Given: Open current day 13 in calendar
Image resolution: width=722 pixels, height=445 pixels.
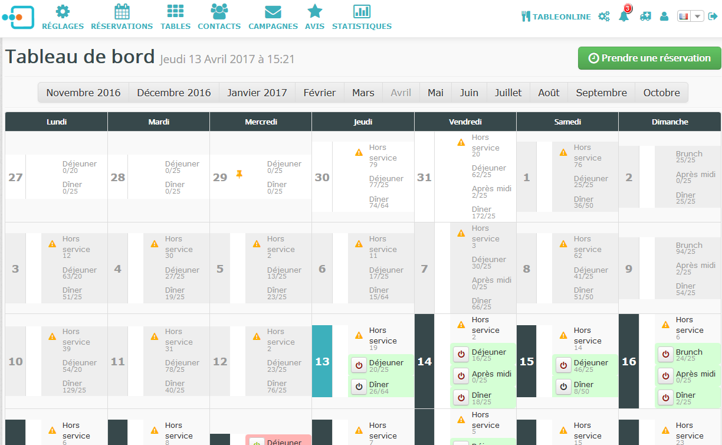Looking at the screenshot, I should (322, 361).
